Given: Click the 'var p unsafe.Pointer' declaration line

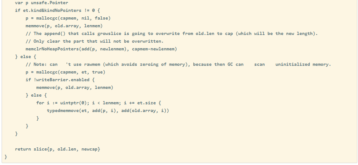Looking at the screenshot, I should (x=41, y=3).
